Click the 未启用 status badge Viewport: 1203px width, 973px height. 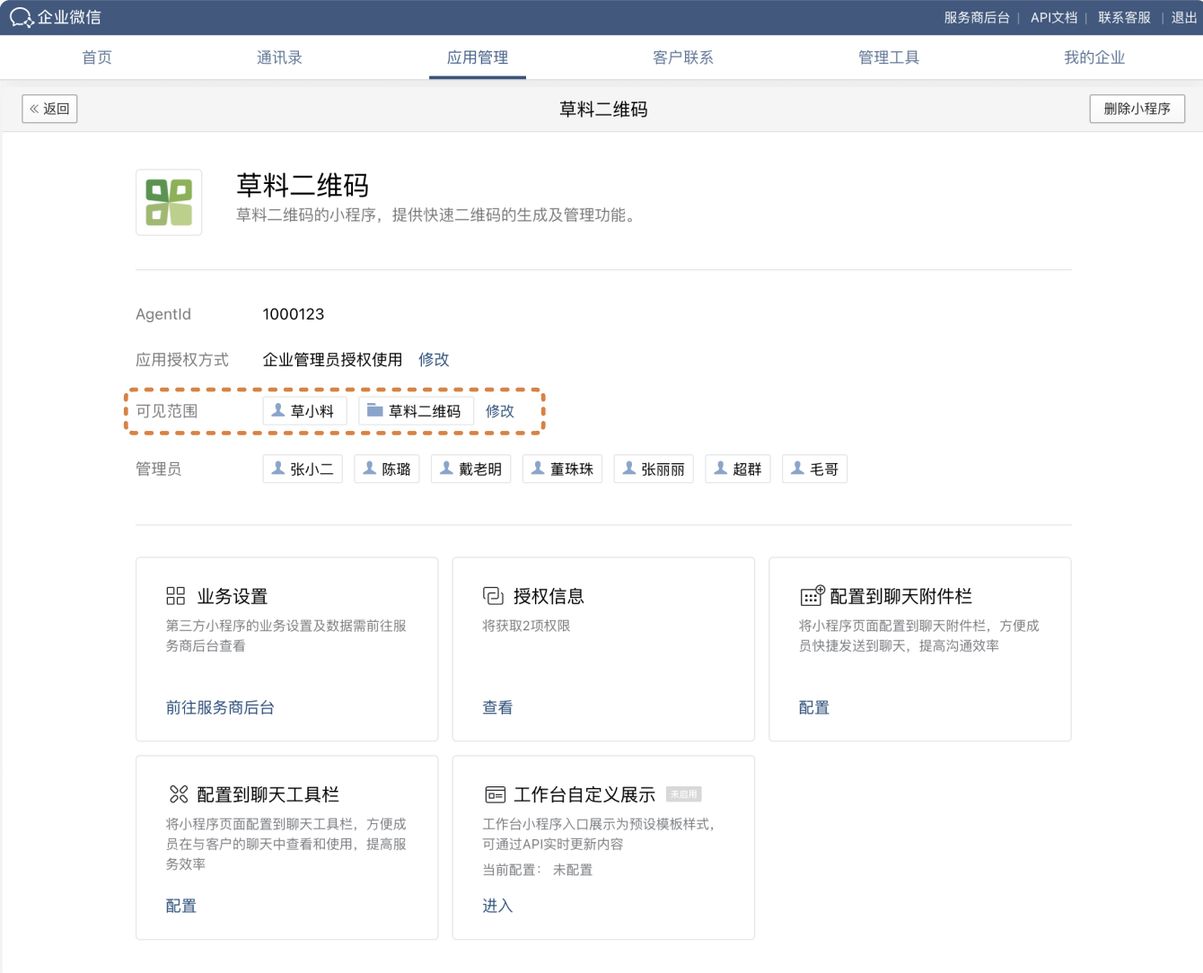684,794
